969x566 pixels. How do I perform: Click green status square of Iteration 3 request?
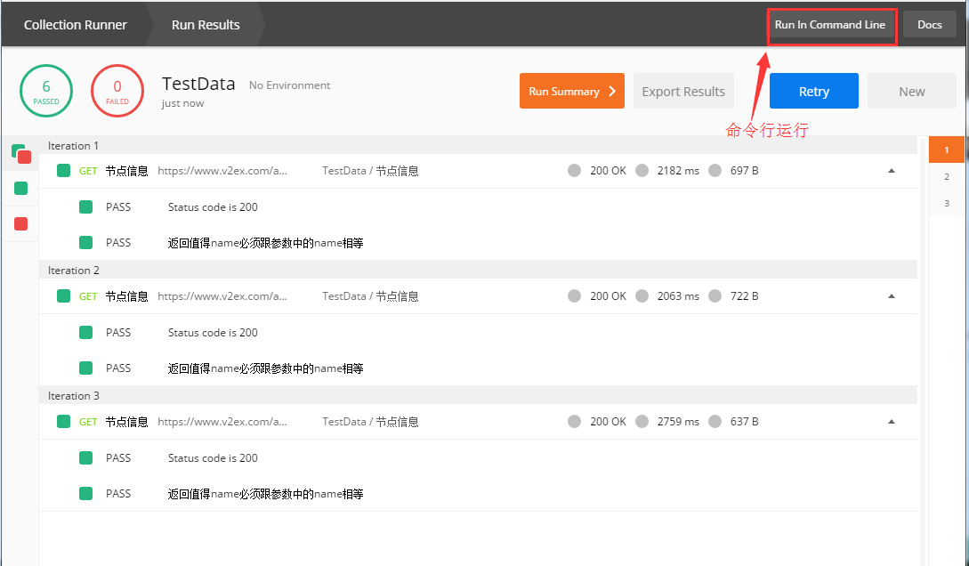(x=64, y=422)
